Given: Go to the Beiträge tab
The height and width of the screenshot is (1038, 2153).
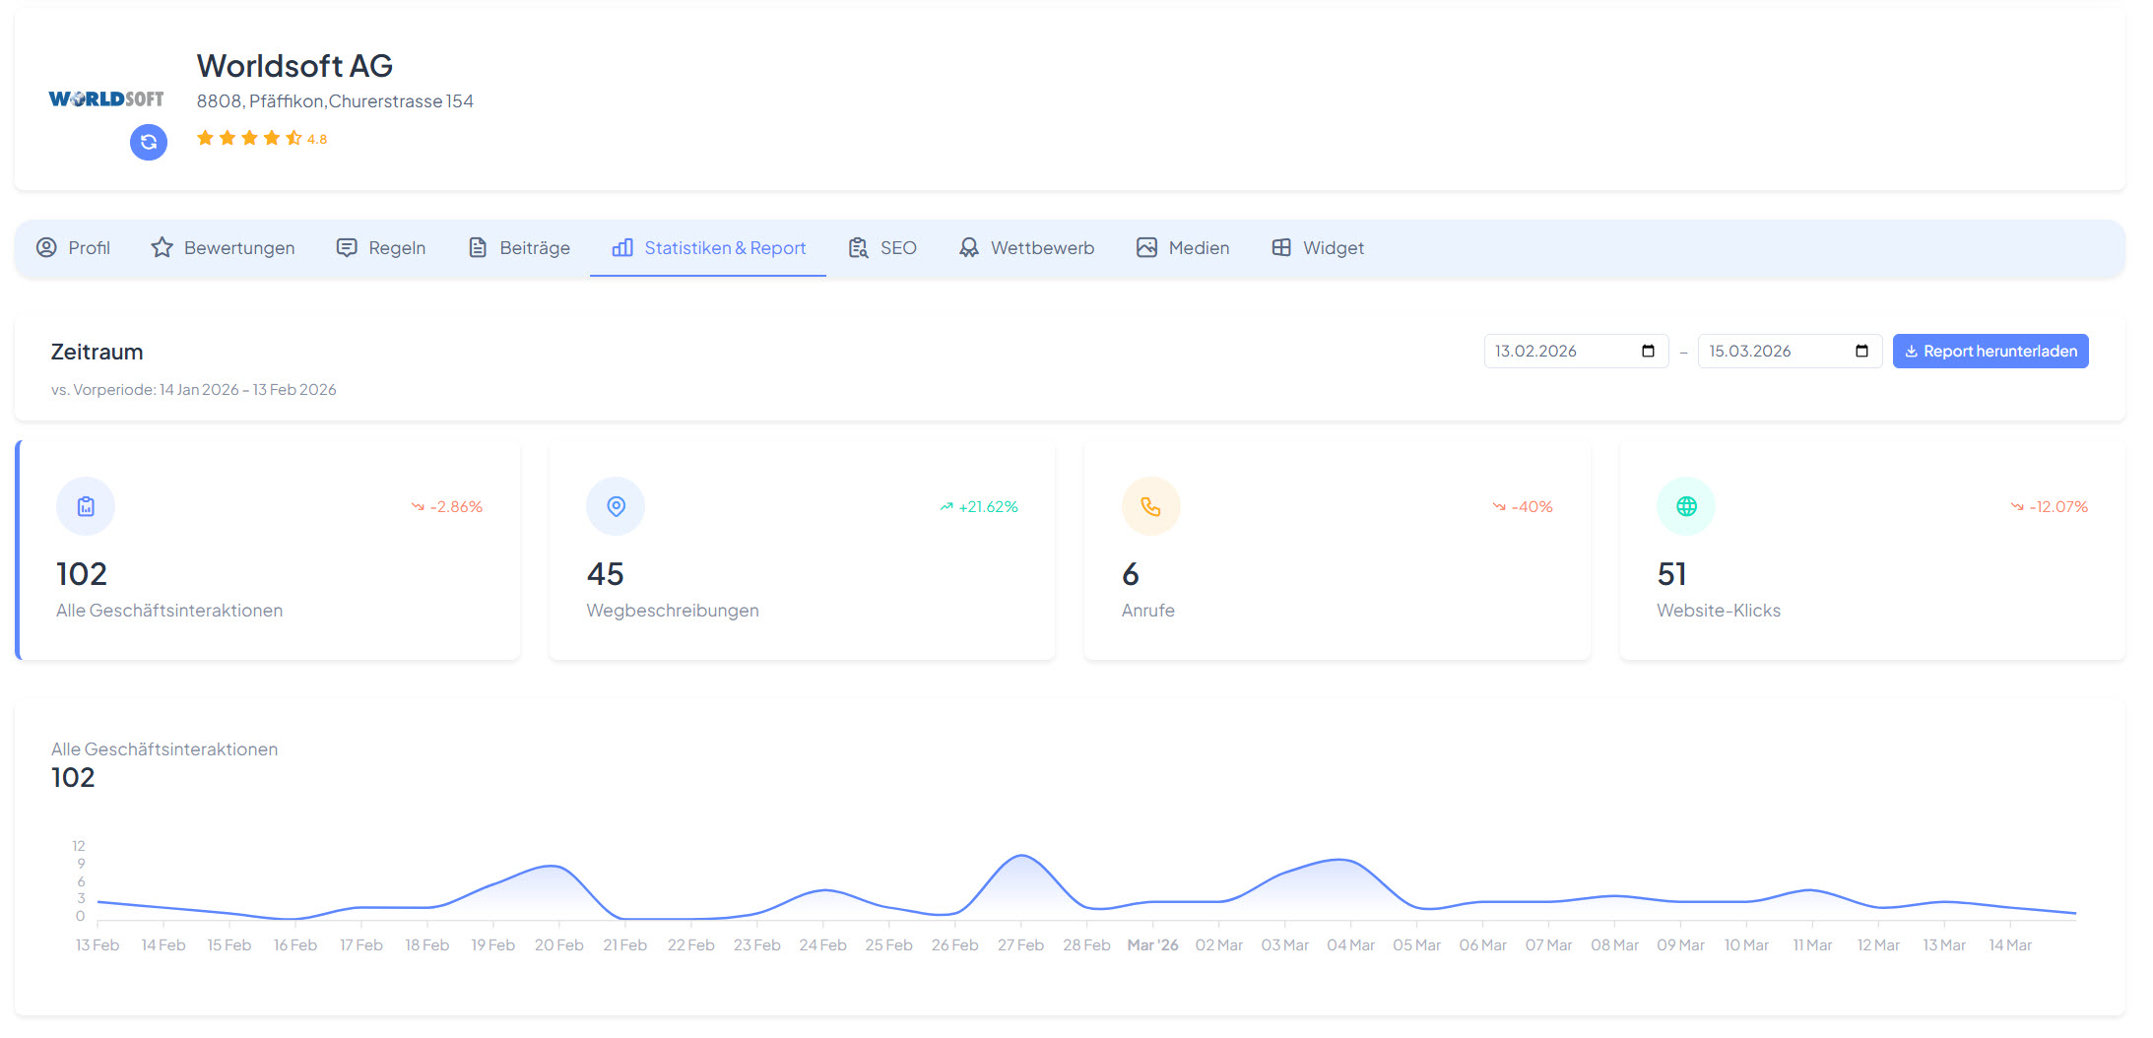Looking at the screenshot, I should pyautogui.click(x=519, y=248).
